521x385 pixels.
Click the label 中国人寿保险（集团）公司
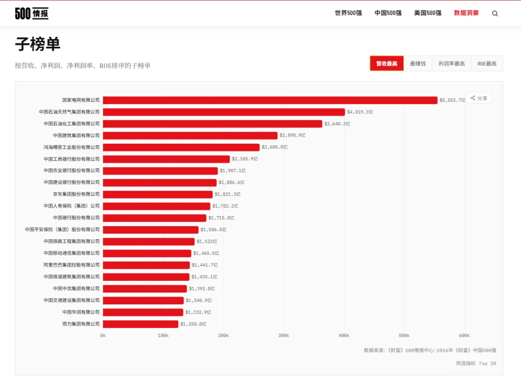click(x=71, y=206)
